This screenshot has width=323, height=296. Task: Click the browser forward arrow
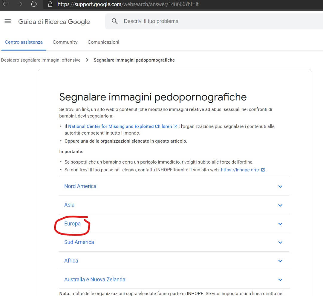coord(19,4)
